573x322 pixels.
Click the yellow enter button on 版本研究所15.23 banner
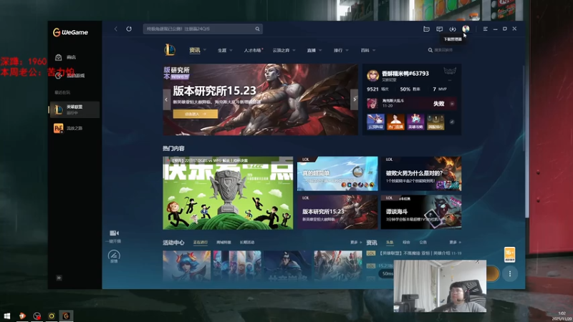(196, 114)
